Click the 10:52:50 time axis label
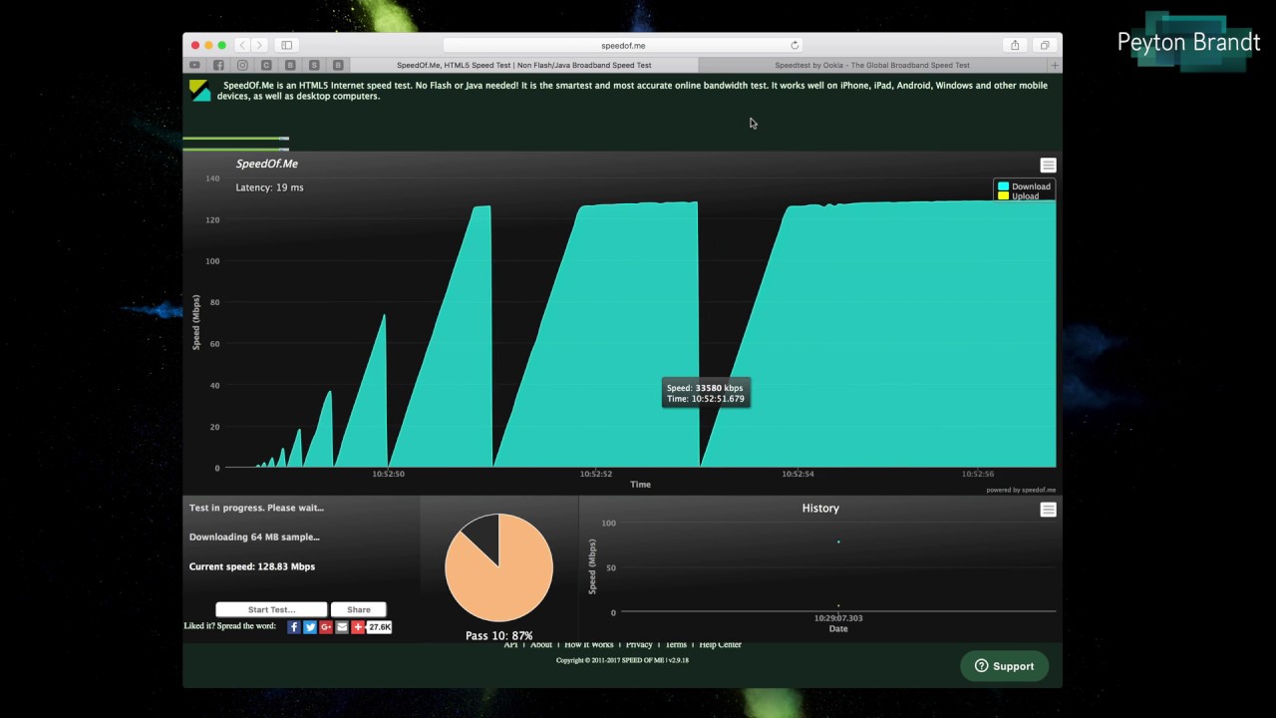The height and width of the screenshot is (718, 1276). point(389,474)
